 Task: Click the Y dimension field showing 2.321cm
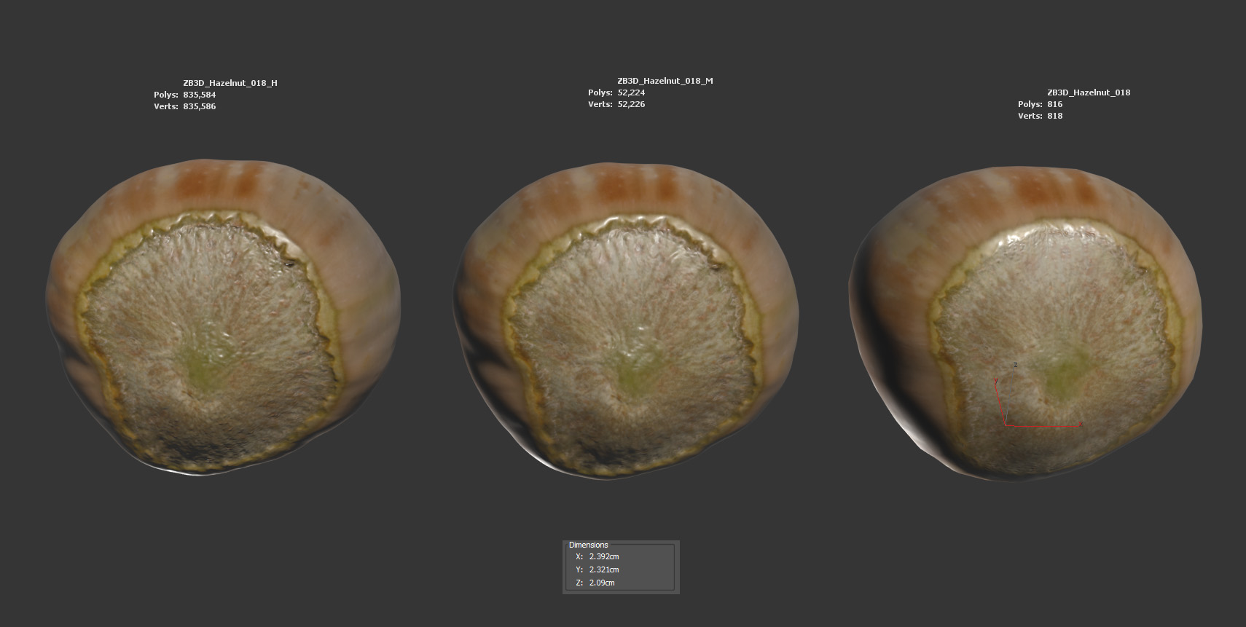604,569
